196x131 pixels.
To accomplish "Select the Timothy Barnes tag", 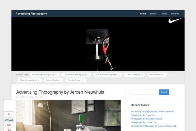I will (76, 80).
